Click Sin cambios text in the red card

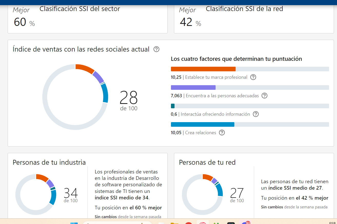pos(272,207)
